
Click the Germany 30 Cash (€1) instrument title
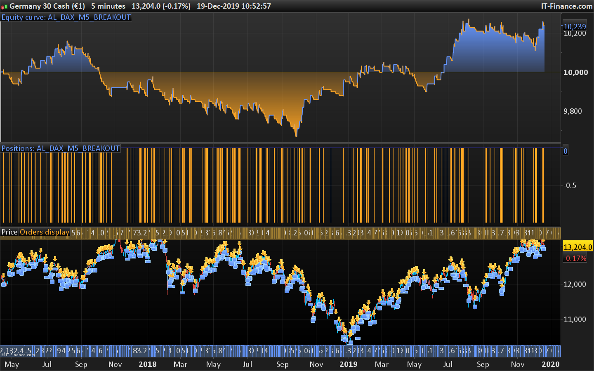[x=47, y=6]
